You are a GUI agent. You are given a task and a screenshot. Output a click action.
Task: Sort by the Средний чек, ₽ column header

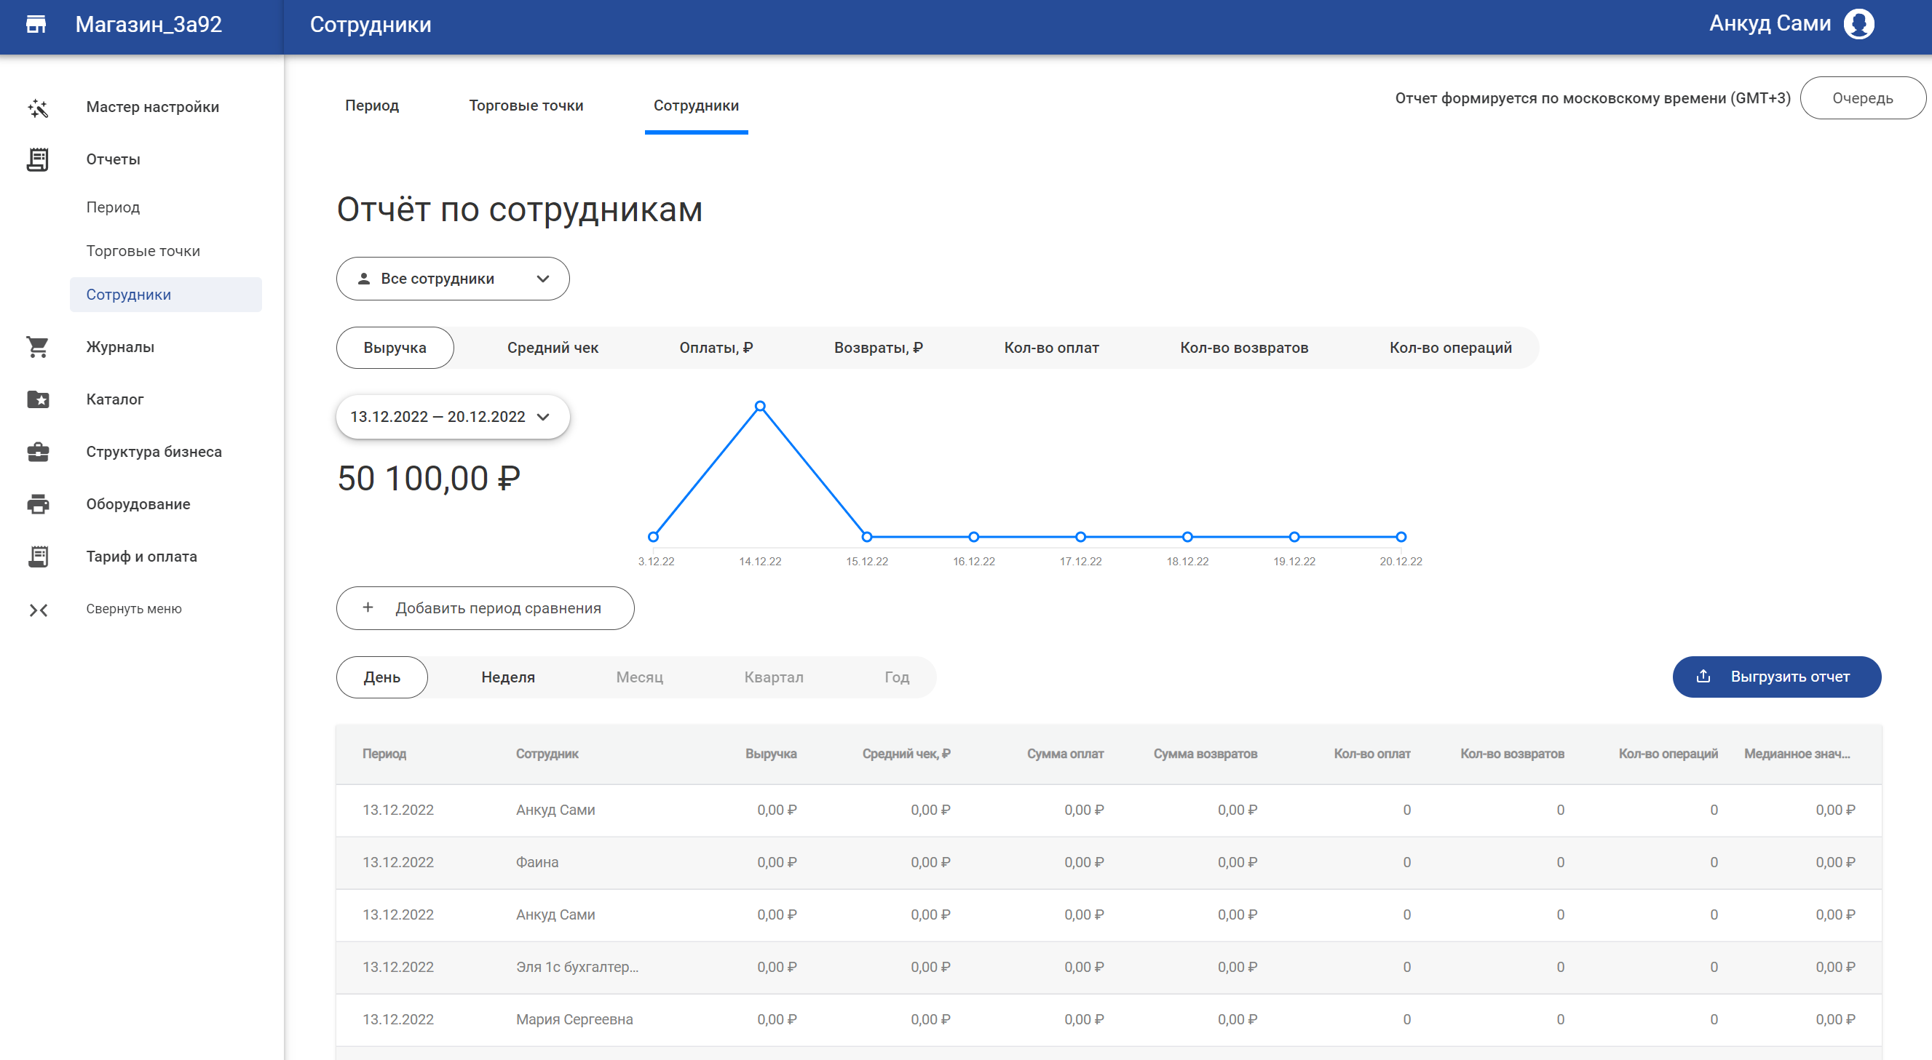[x=906, y=754]
